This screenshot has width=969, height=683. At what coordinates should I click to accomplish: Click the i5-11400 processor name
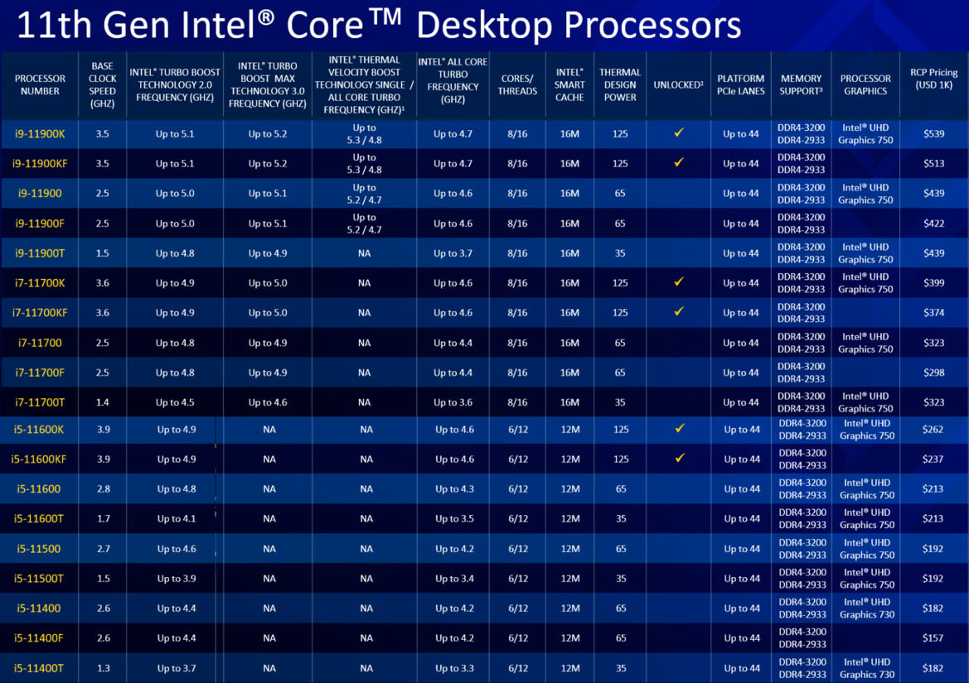pyautogui.click(x=38, y=608)
